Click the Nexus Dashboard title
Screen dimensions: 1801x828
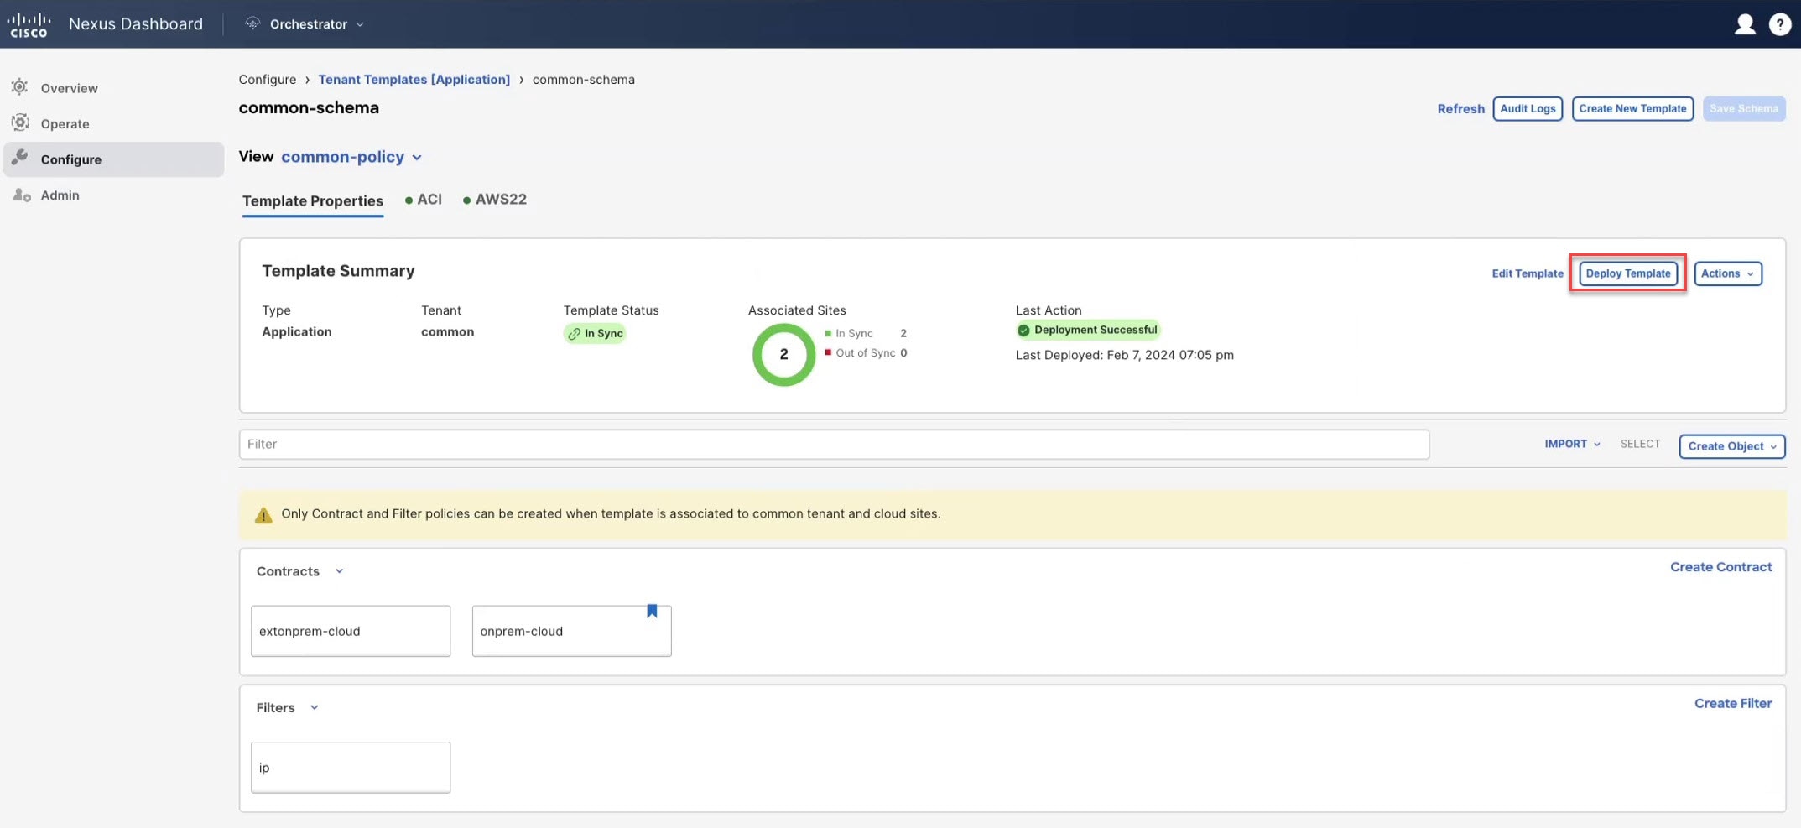click(136, 23)
